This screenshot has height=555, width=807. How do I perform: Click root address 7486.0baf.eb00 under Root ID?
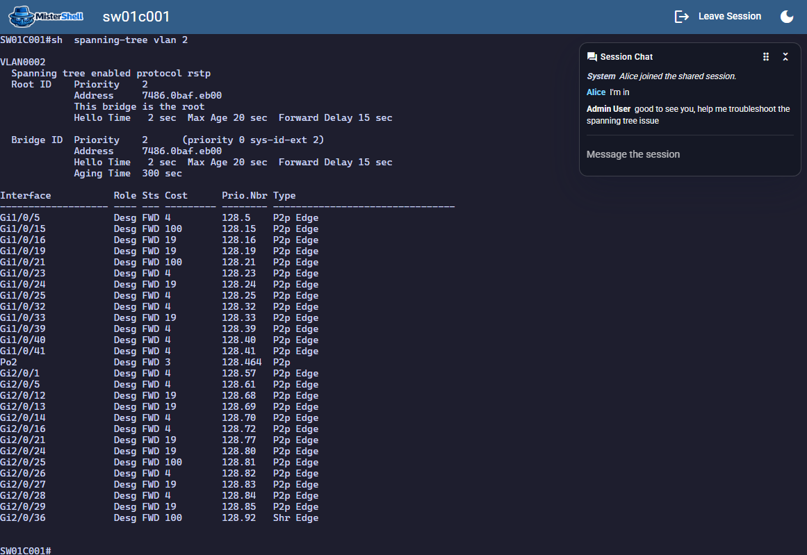coord(181,96)
